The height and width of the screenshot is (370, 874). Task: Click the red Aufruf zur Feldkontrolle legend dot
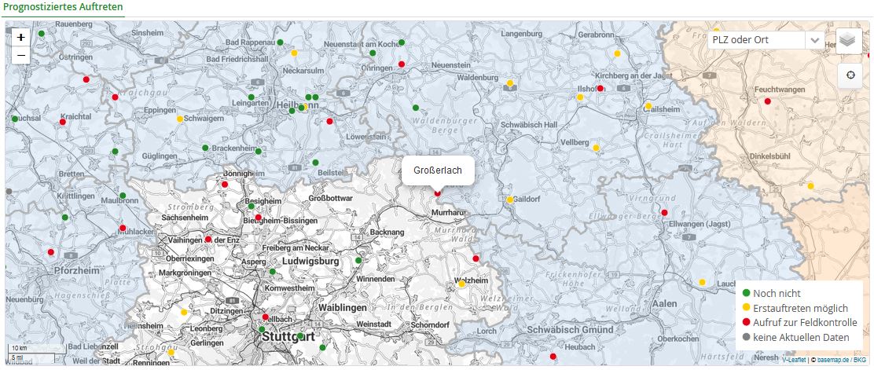pyautogui.click(x=745, y=322)
